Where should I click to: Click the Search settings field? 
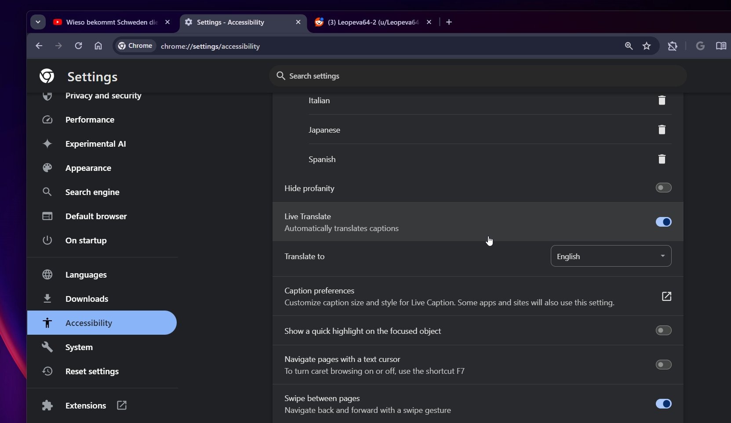477,76
